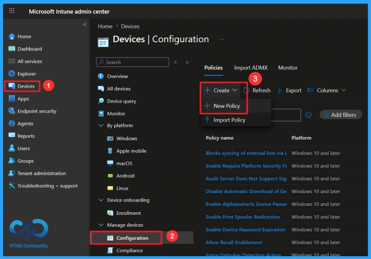The width and height of the screenshot is (371, 259).
Task: Collapse the By platform section
Action: pyautogui.click(x=101, y=126)
